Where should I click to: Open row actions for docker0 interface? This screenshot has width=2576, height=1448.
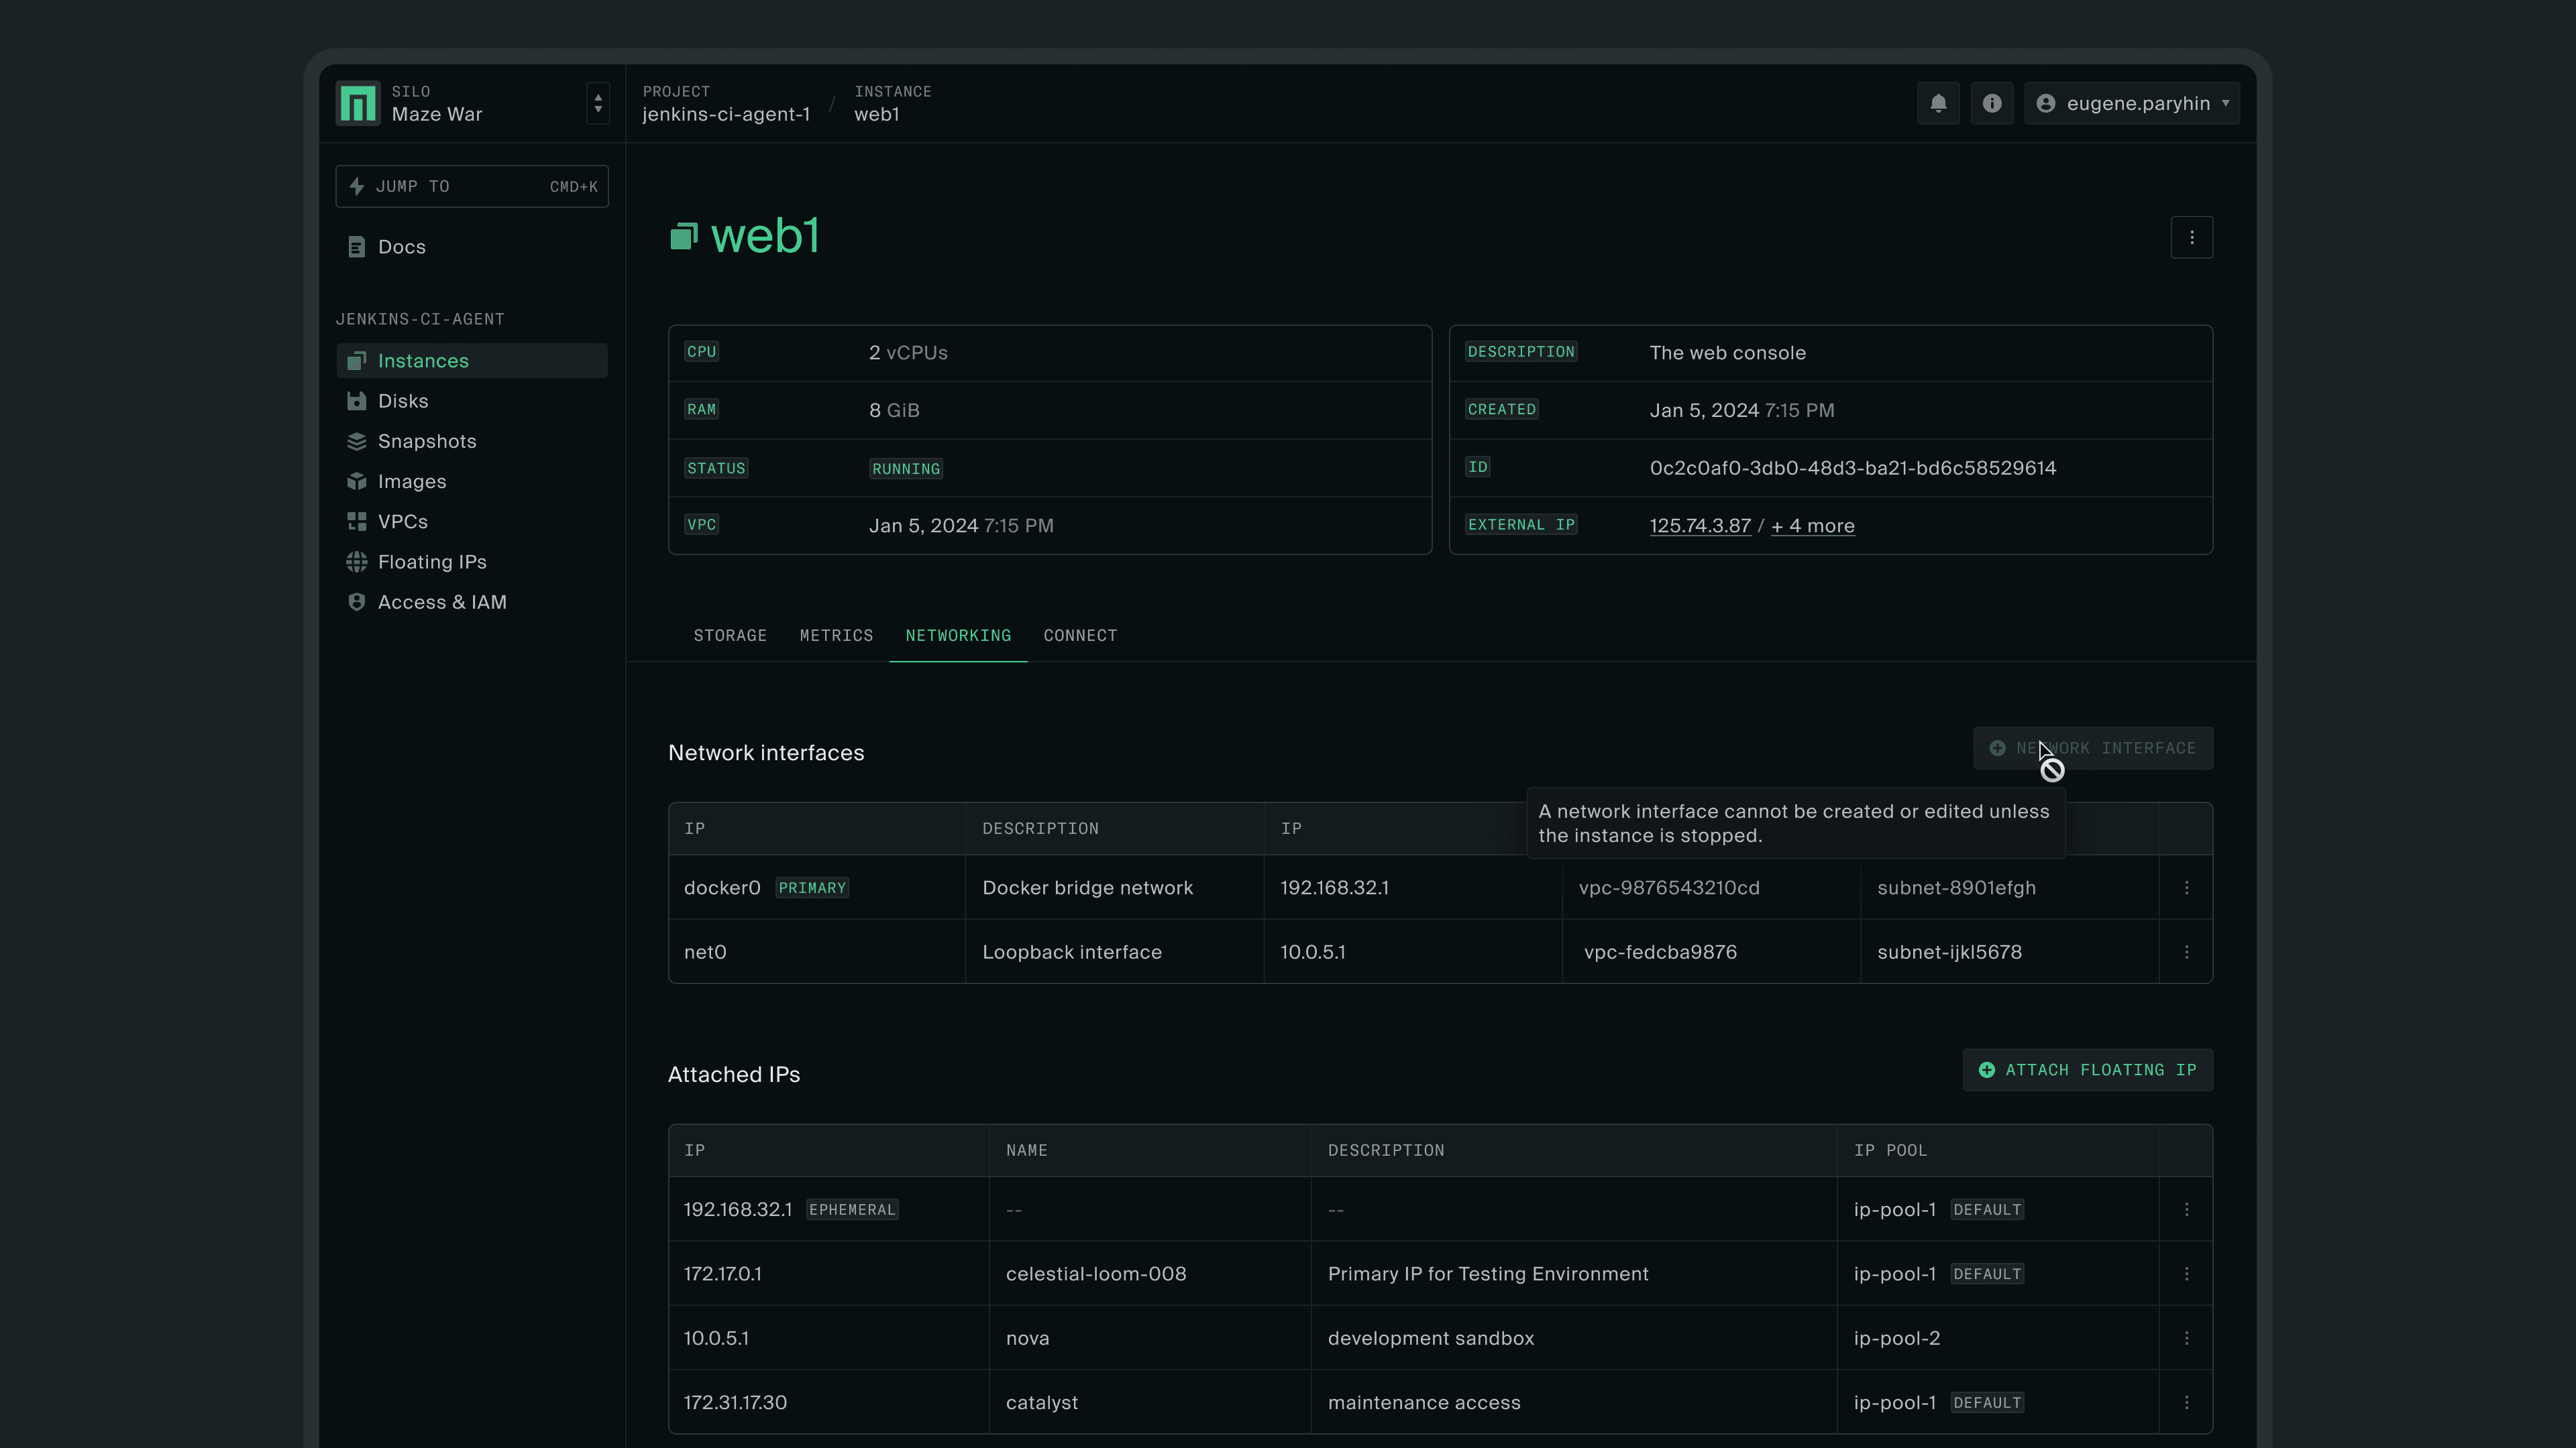pos(2187,888)
